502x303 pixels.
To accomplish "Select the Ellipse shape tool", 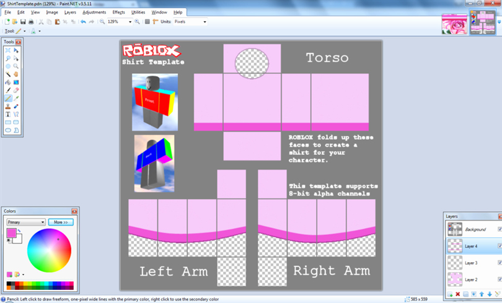I will [8, 130].
